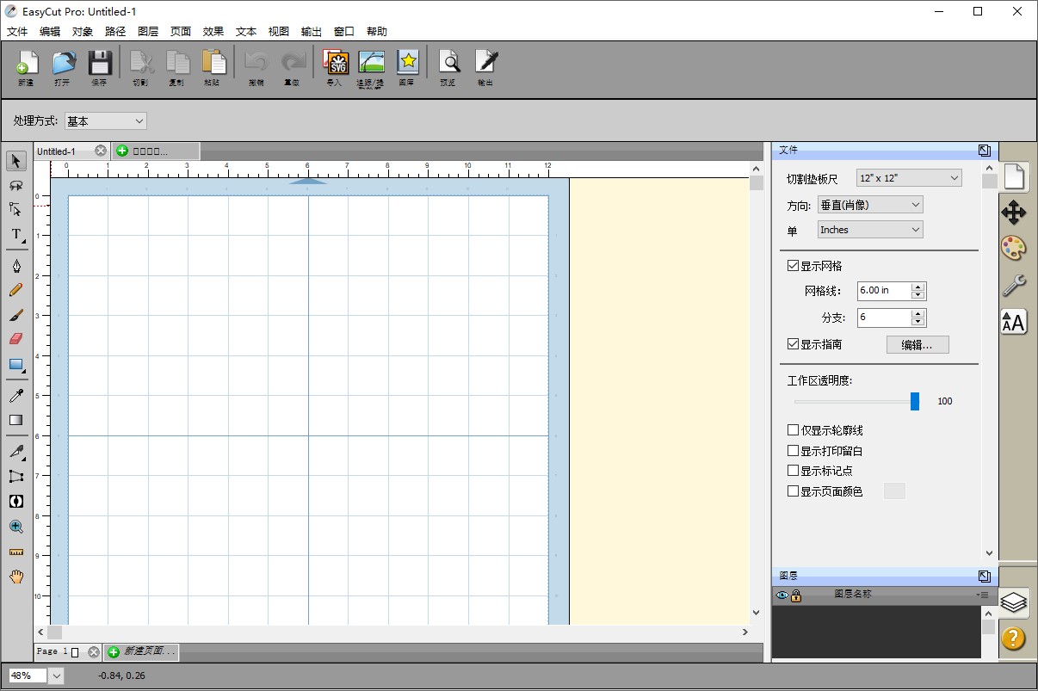This screenshot has height=691, width=1038.
Task: Click the 新建 (New) toolbar icon
Action: tap(26, 64)
